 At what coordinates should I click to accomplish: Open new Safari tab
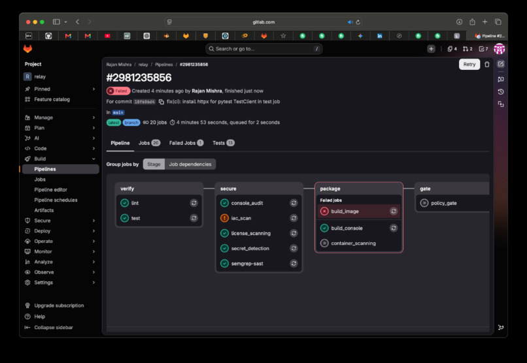pos(484,22)
